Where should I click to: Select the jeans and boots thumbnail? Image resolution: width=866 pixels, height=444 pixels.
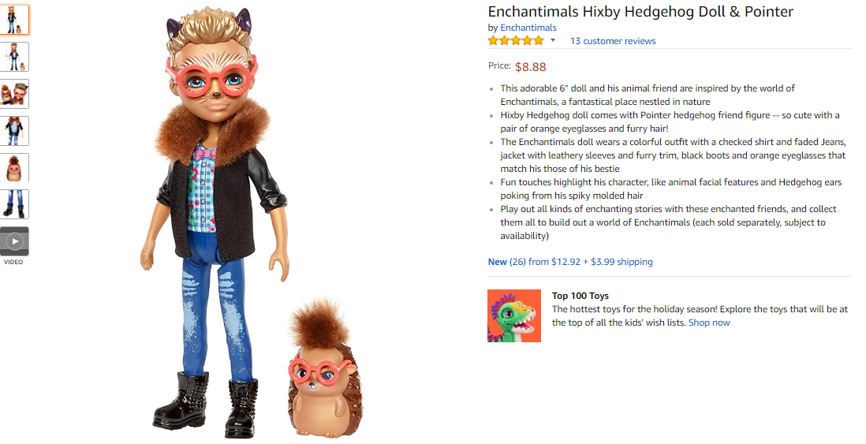[x=14, y=204]
